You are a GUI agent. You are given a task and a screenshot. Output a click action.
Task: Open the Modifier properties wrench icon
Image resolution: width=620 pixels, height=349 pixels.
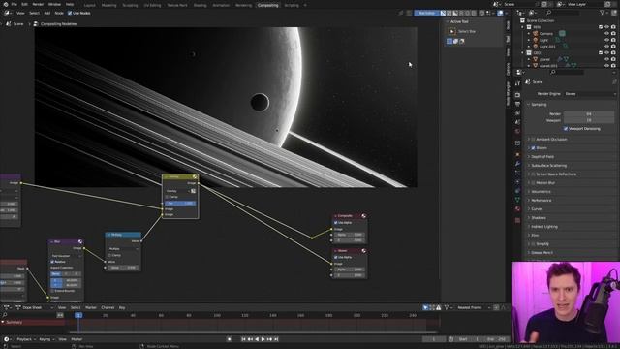[x=517, y=164]
